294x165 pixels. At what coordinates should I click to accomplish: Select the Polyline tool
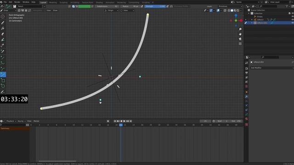click(x=3, y=63)
